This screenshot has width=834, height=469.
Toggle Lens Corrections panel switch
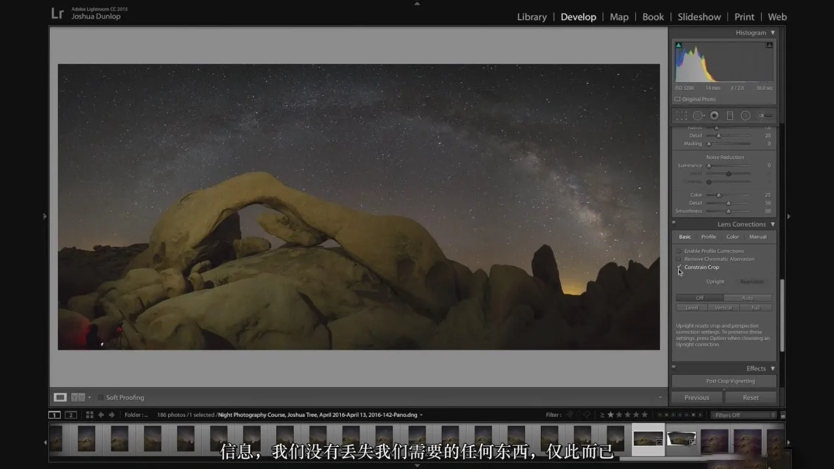(x=674, y=223)
